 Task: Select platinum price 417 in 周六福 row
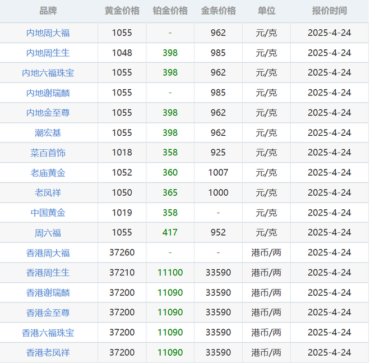(x=170, y=232)
